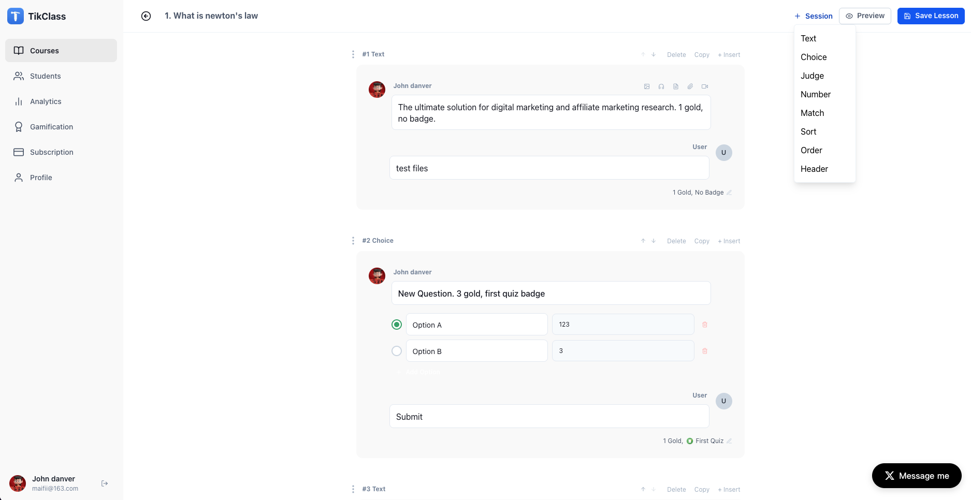Click the paperclip attachment icon
The image size is (971, 500).
click(690, 86)
